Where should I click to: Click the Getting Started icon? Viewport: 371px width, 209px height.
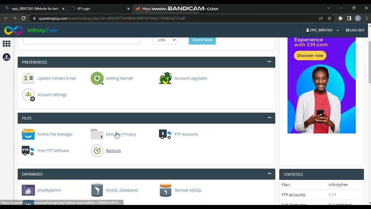[97, 78]
